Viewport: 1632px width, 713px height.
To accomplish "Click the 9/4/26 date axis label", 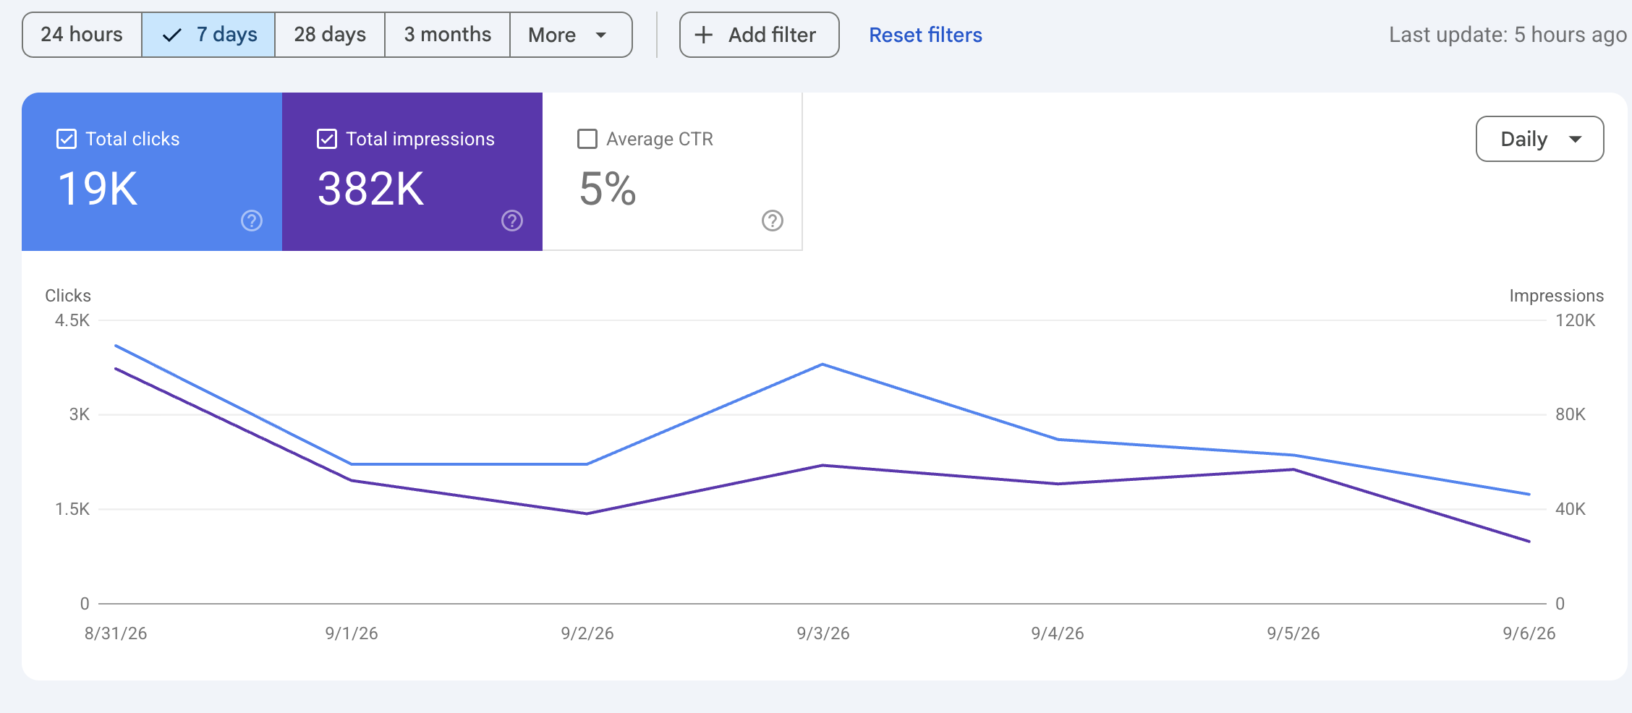I will coord(1058,633).
